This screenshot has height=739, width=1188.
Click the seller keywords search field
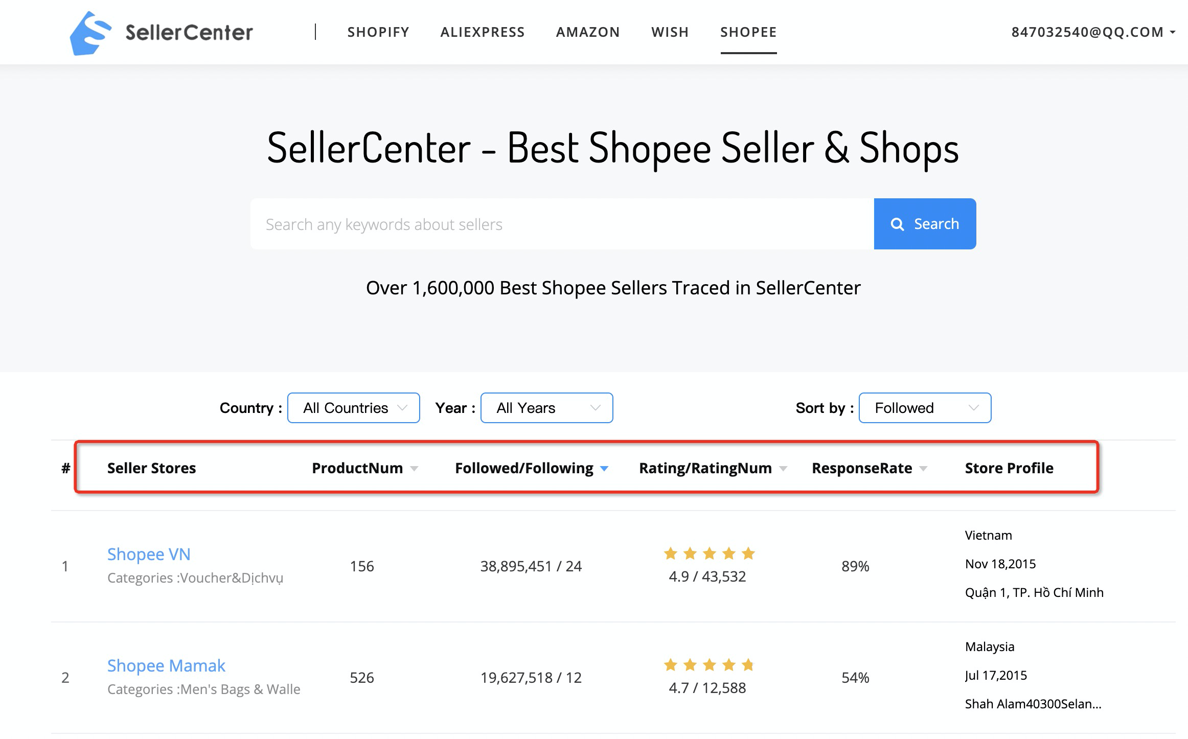562,224
